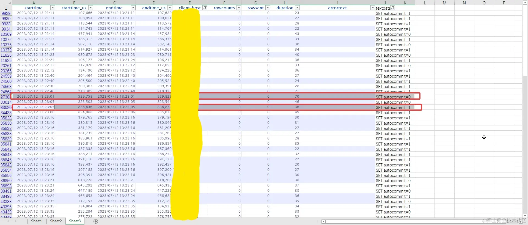Select row header 11826
The image size is (528, 225).
pyautogui.click(x=6, y=55)
